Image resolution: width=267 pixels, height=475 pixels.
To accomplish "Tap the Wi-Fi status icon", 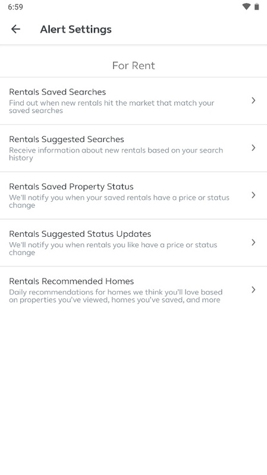I will (246, 7).
